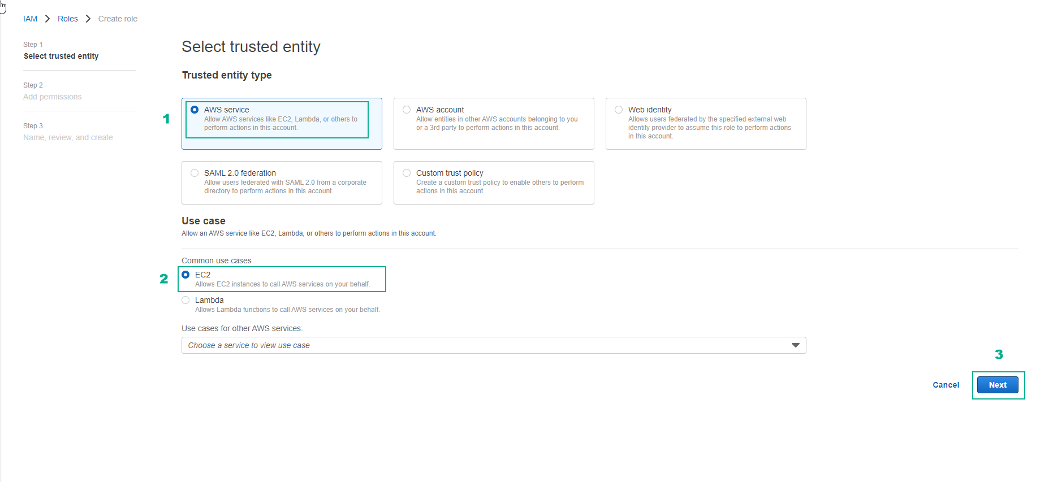Click the Create role breadcrumb text
The image size is (1040, 482).
[118, 19]
